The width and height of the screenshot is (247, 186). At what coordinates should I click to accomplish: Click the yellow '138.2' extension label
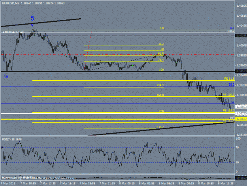click(160, 85)
